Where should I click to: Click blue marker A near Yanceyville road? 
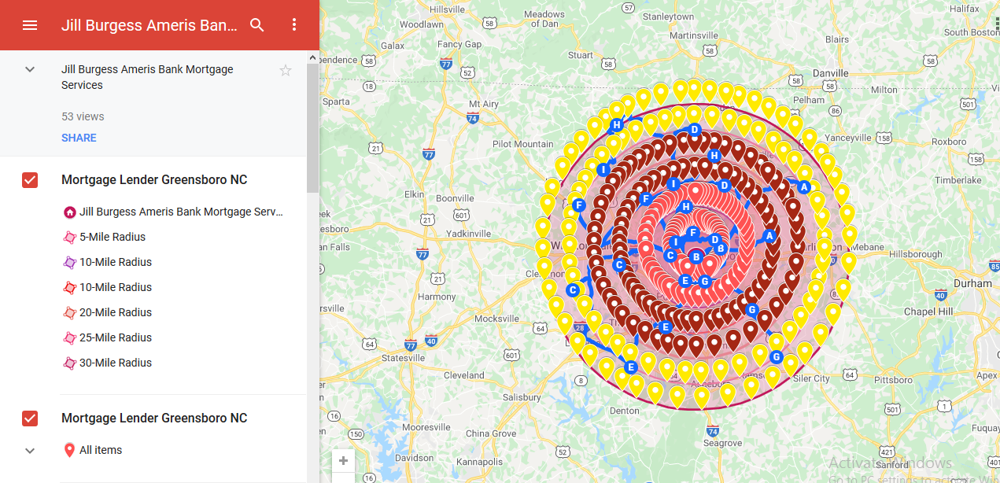click(803, 187)
